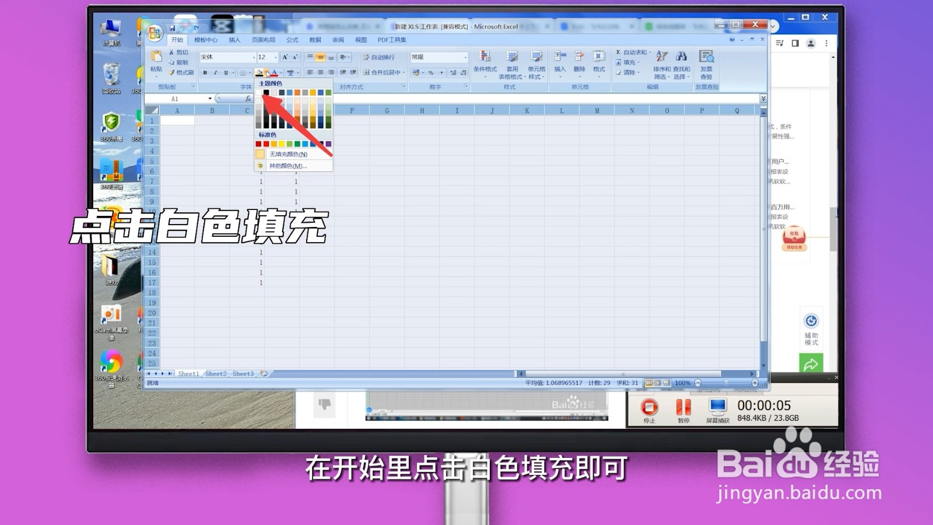Click the round Office button
Image resolution: width=933 pixels, height=525 pixels.
pyautogui.click(x=155, y=33)
